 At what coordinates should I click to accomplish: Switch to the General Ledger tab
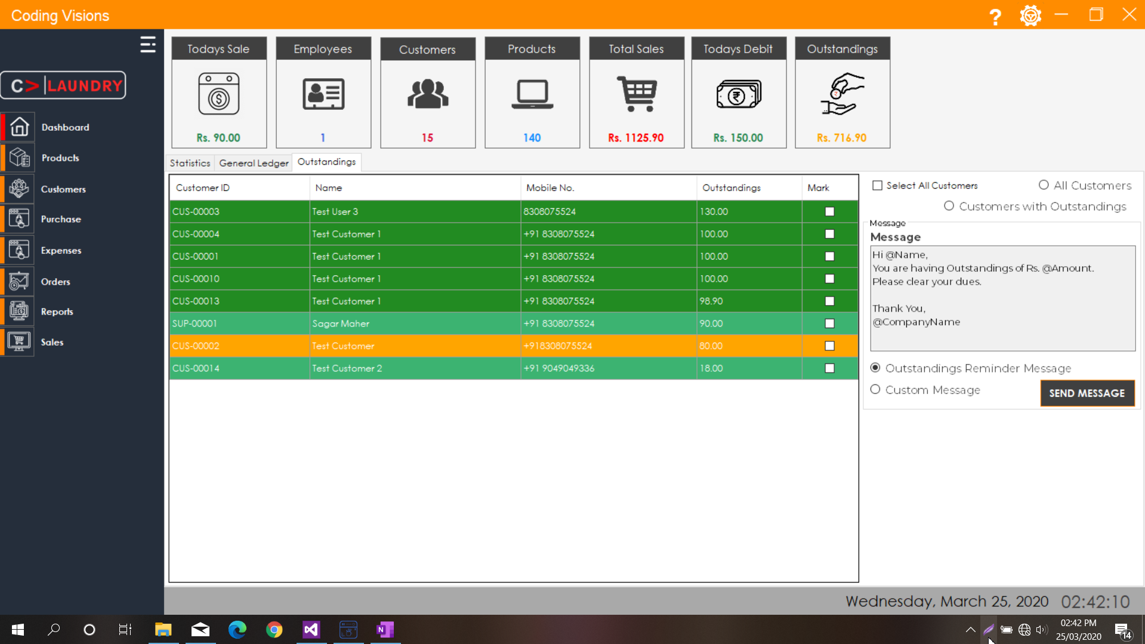click(254, 163)
